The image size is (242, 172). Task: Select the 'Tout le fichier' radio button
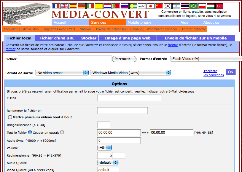pos(30,132)
